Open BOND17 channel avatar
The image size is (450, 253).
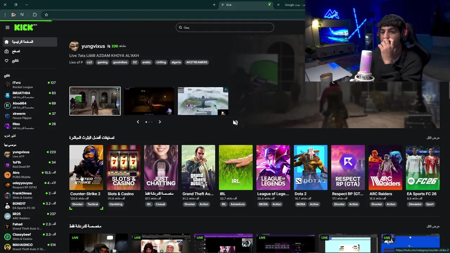[7, 206]
